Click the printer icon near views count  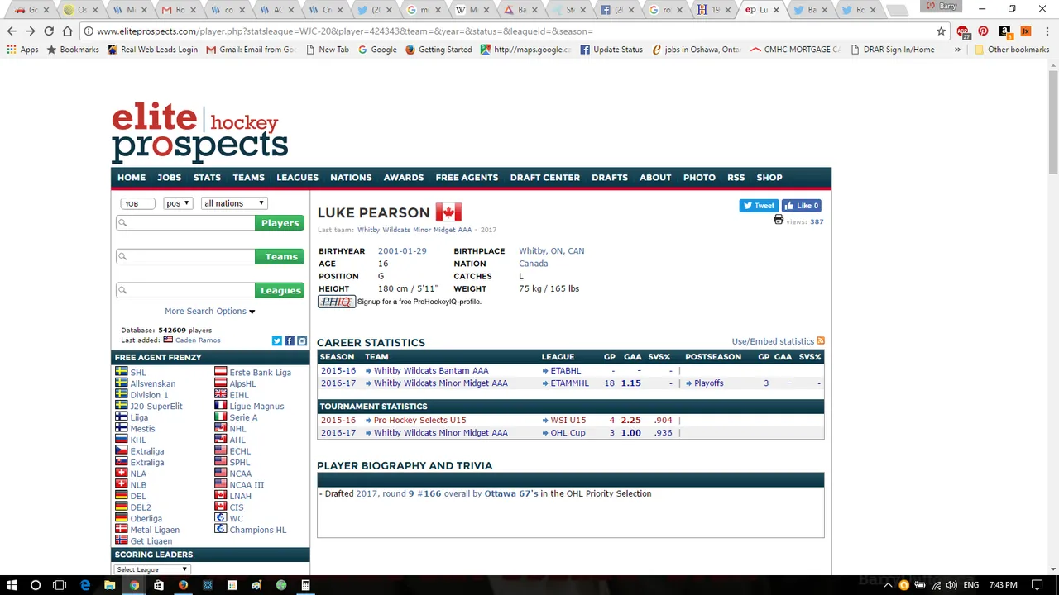779,220
